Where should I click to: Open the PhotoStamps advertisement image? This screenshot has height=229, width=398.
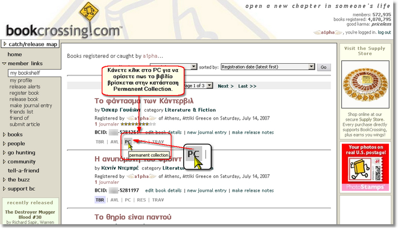pos(365,168)
